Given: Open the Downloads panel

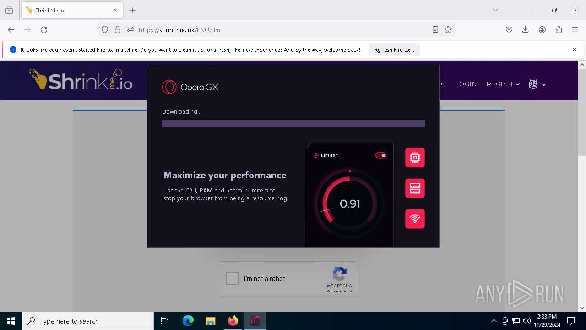Looking at the screenshot, I should coord(526,29).
